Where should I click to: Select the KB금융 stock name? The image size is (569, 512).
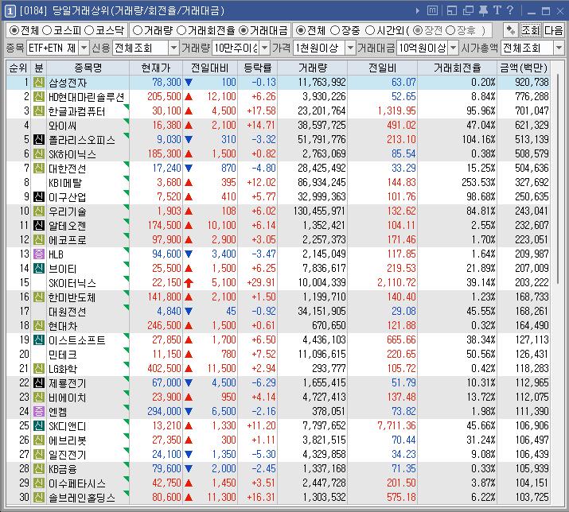63,468
